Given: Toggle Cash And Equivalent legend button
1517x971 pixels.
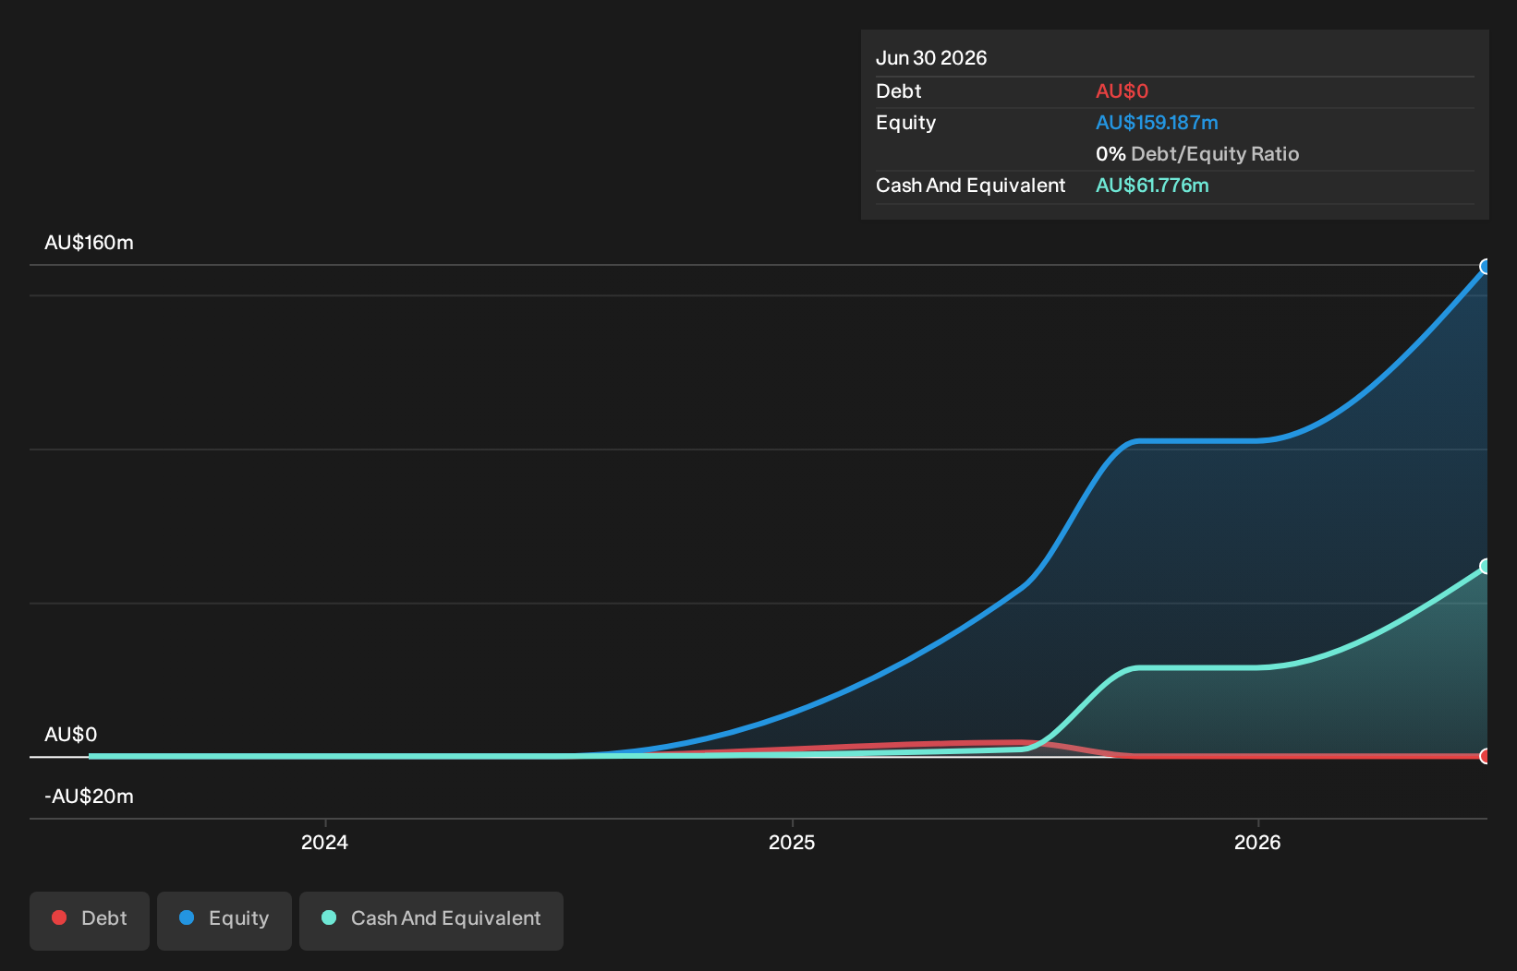Looking at the screenshot, I should click(x=431, y=920).
